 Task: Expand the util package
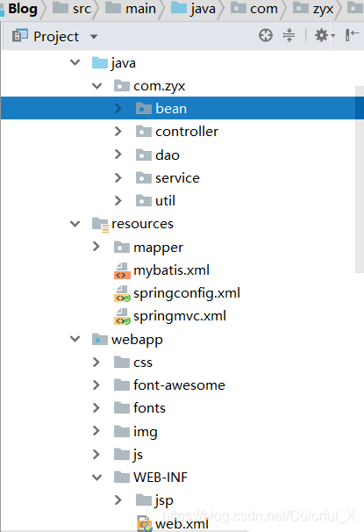pos(118,200)
